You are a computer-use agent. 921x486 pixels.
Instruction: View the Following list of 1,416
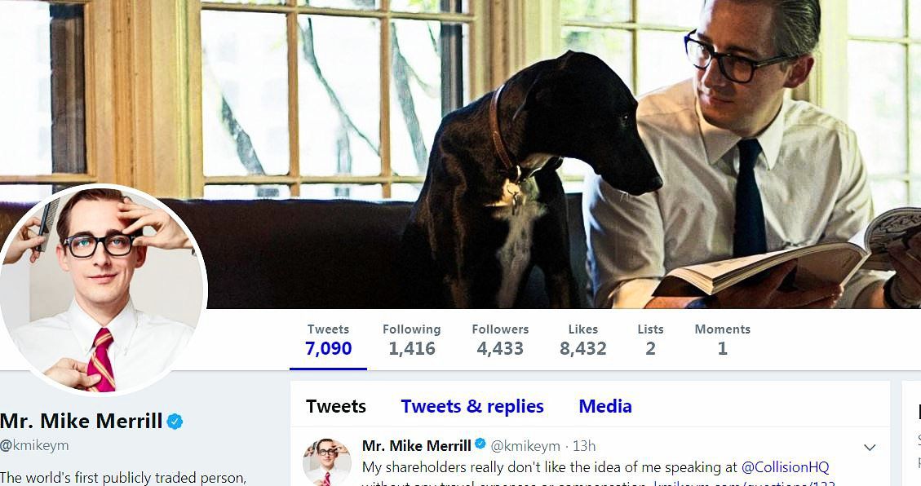click(x=412, y=340)
